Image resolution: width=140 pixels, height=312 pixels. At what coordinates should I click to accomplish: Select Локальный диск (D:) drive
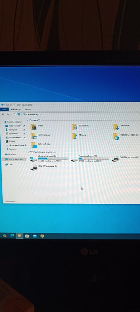[x=90, y=158]
